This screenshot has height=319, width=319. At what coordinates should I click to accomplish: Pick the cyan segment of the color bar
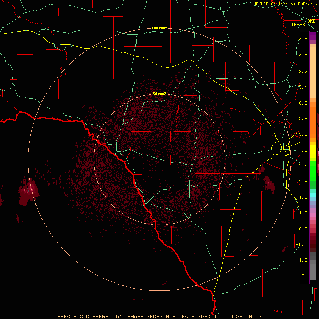click(313, 195)
